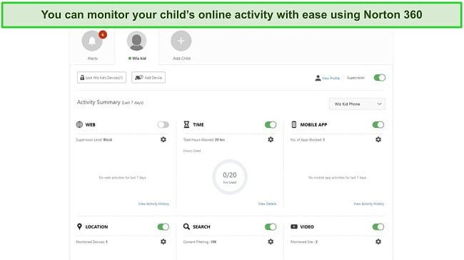Open Search settings gear
The height and width of the screenshot is (260, 464).
click(x=271, y=241)
